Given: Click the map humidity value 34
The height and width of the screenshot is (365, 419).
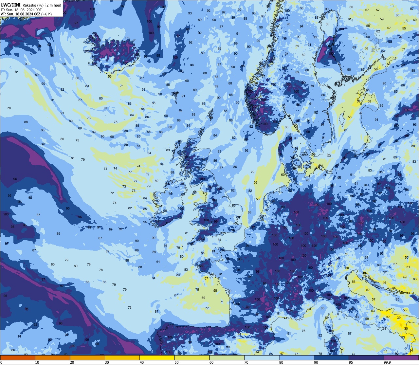Looking at the screenshot, I should click(411, 351).
